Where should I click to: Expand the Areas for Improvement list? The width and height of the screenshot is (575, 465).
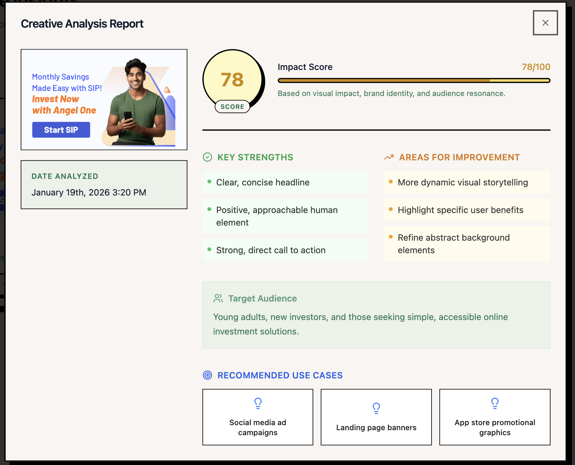click(x=459, y=157)
